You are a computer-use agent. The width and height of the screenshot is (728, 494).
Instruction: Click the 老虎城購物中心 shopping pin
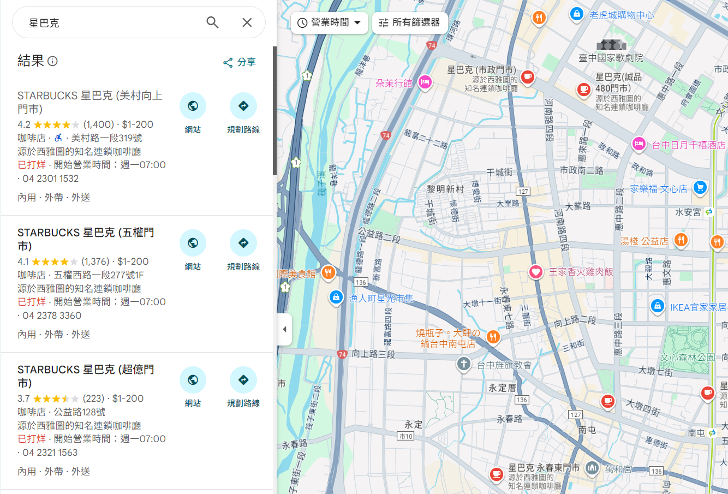pos(577,14)
